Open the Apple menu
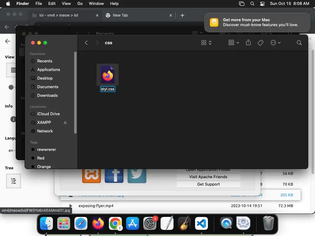The width and height of the screenshot is (315, 236). (8, 4)
